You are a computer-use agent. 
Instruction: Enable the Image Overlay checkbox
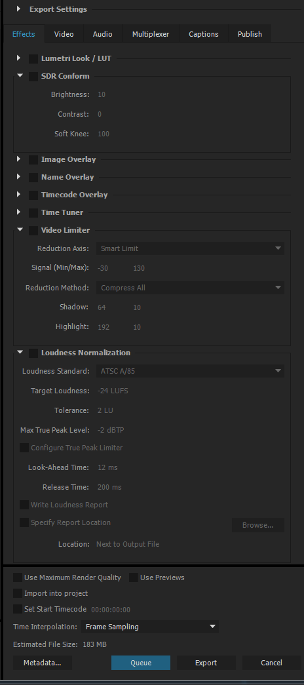(33, 160)
